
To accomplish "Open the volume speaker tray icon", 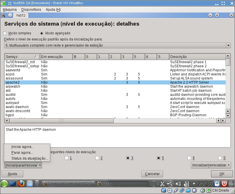I will pos(178,184).
